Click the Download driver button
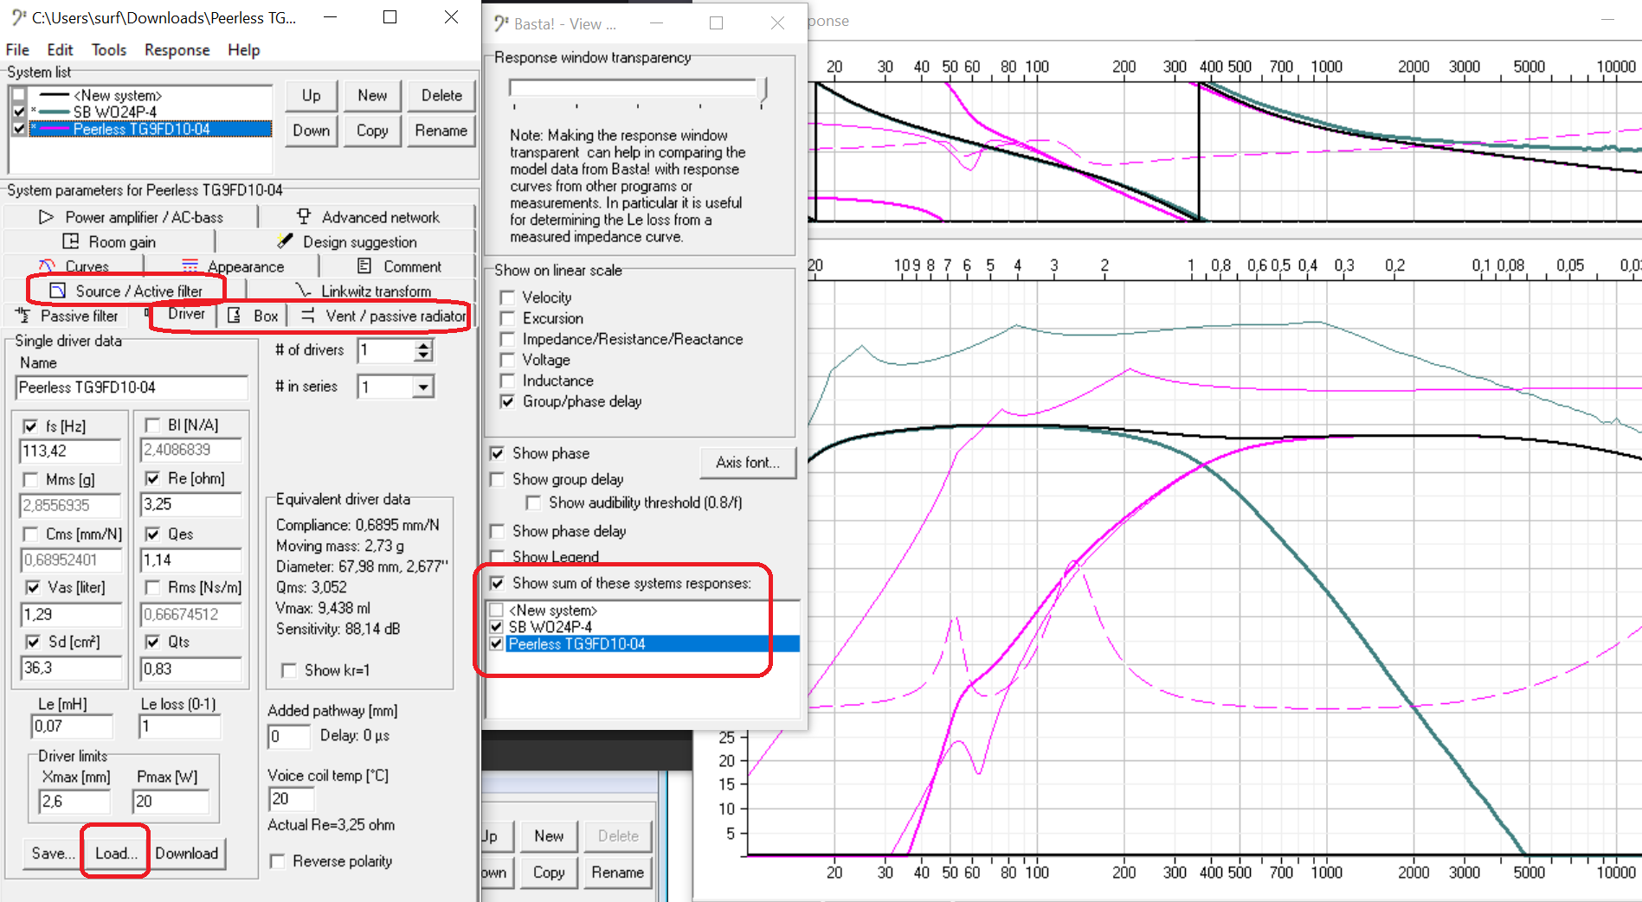Viewport: 1642px width, 902px height. [x=187, y=853]
